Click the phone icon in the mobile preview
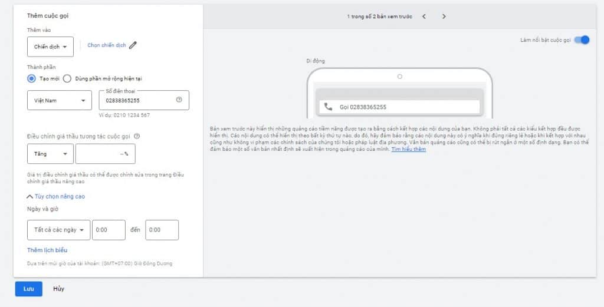Screen dimensions: 604x307 [328, 107]
